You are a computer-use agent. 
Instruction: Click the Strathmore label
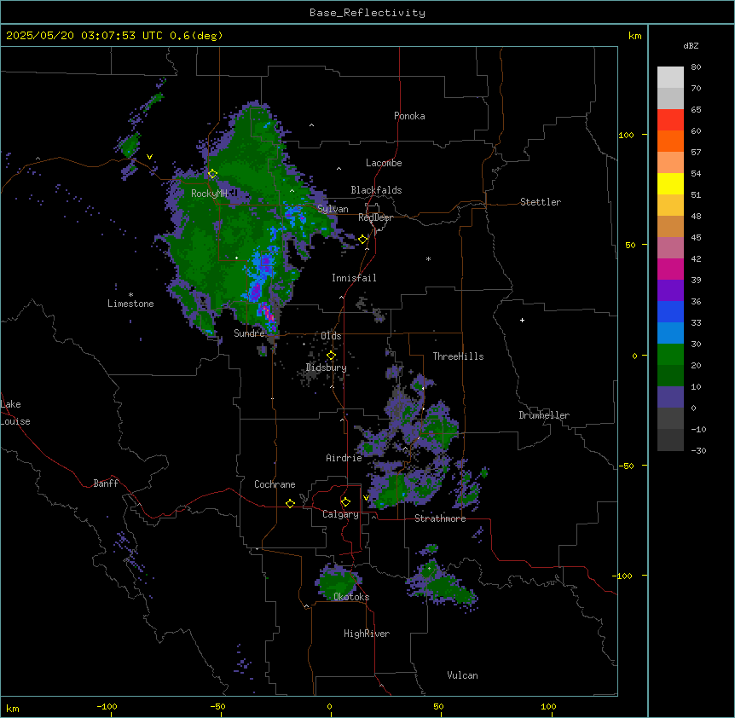tap(440, 518)
